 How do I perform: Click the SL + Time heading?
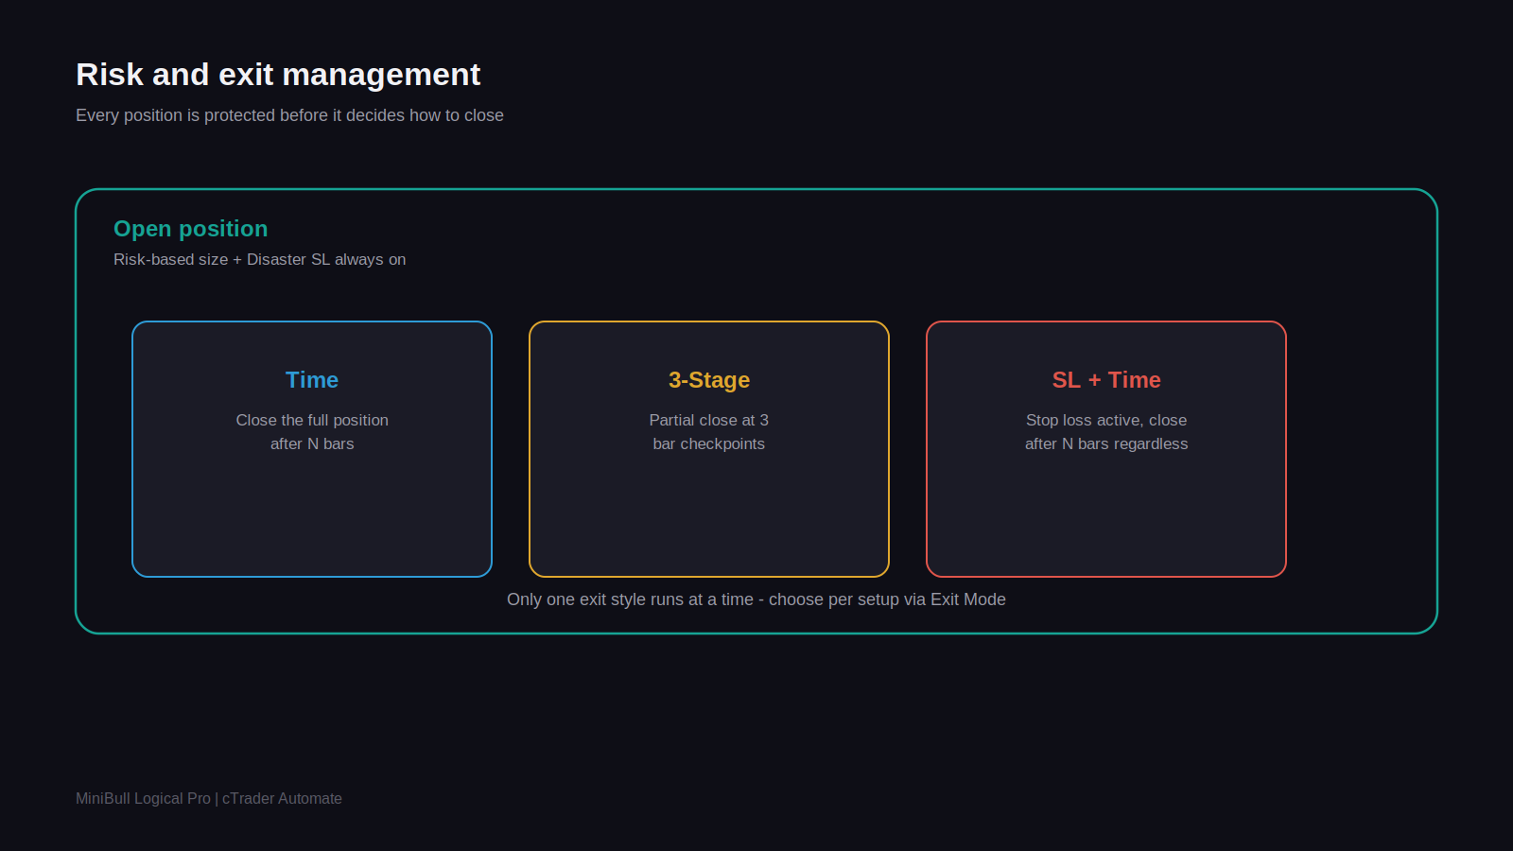pyautogui.click(x=1106, y=380)
